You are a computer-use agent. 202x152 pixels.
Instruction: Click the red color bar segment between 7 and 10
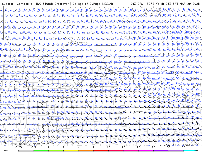101,151
